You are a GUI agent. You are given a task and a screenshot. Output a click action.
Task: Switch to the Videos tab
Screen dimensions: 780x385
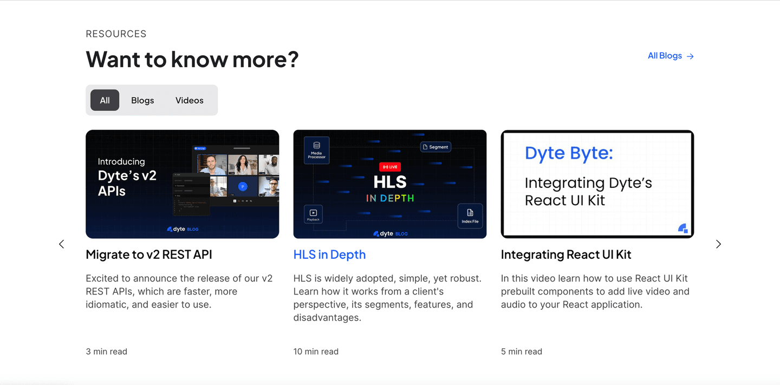coord(190,100)
